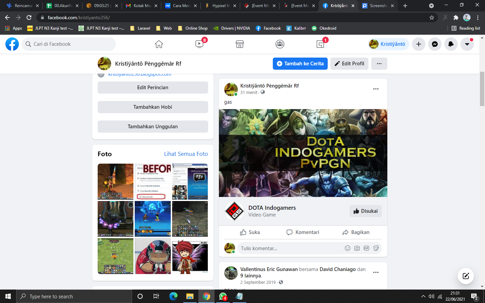
Task: Click the address bar URL
Action: (x=79, y=18)
